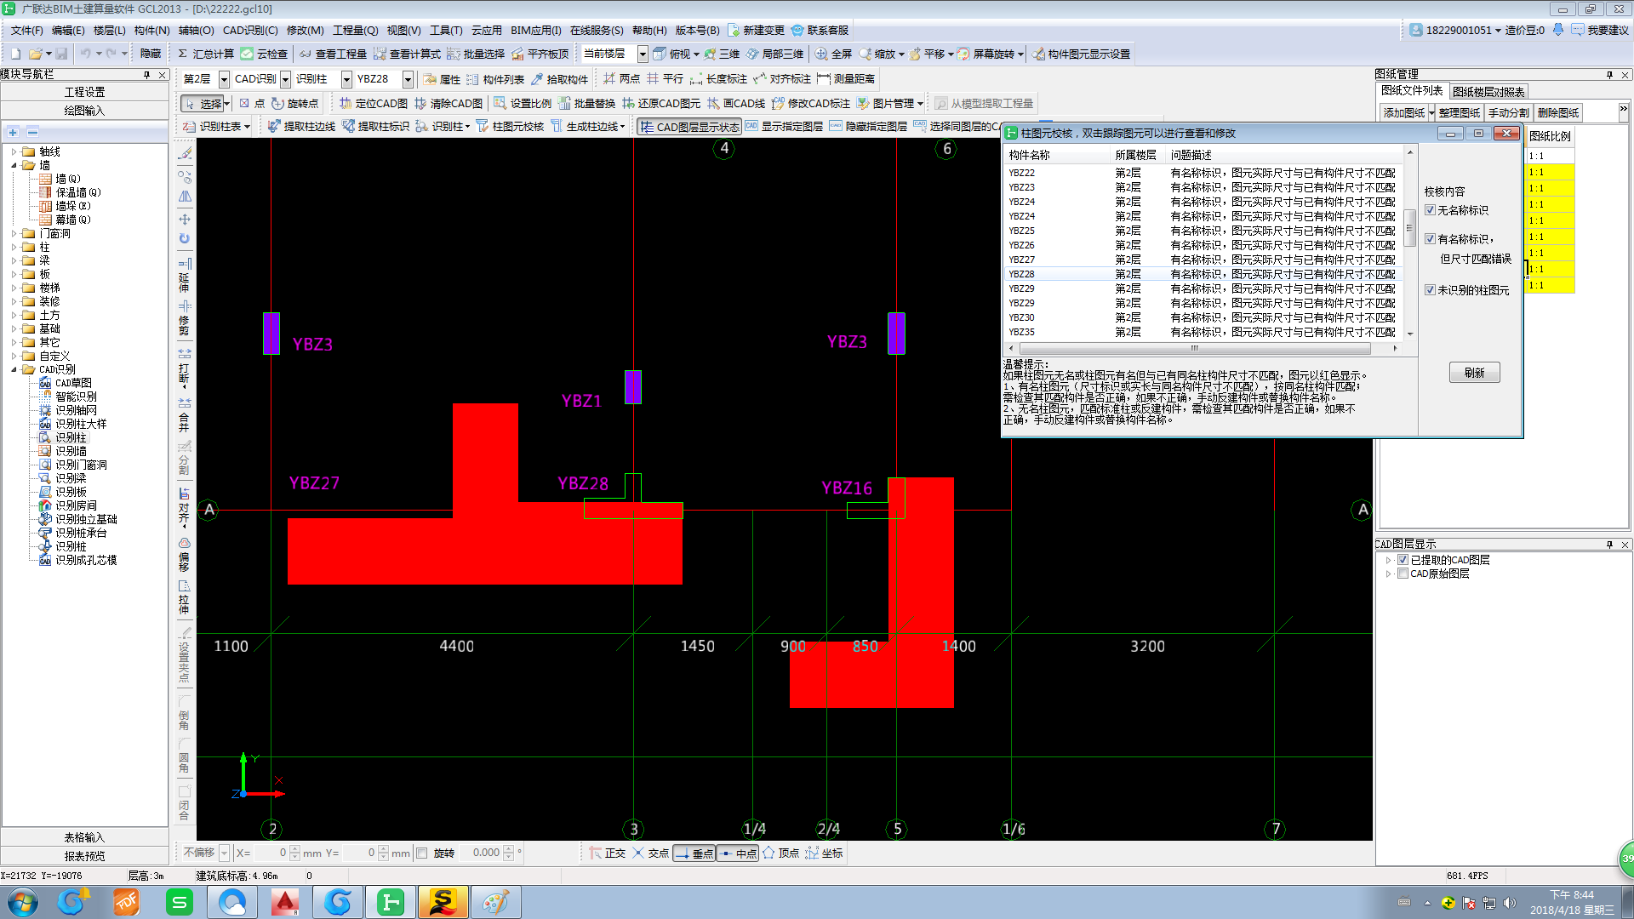Switch to 图纸文件列表 tab
The image size is (1634, 919).
(1412, 90)
